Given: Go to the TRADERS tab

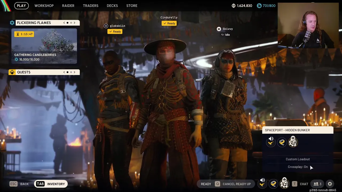Looking at the screenshot, I should pyautogui.click(x=91, y=6).
